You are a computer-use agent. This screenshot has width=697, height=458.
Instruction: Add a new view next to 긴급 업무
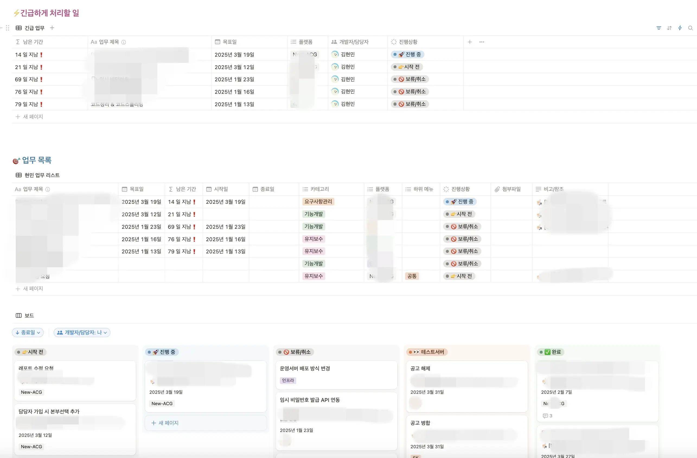coord(52,28)
